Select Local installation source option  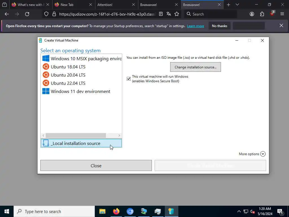(x=81, y=143)
